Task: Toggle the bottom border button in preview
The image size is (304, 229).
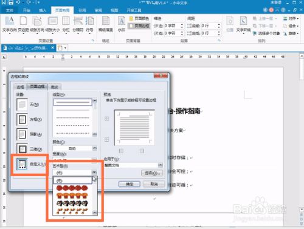Action: pyautogui.click(x=106, y=140)
